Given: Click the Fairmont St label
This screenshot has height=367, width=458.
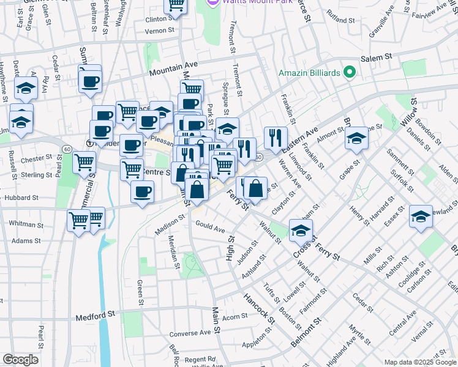Looking at the screenshot, I should pyautogui.click(x=313, y=302).
